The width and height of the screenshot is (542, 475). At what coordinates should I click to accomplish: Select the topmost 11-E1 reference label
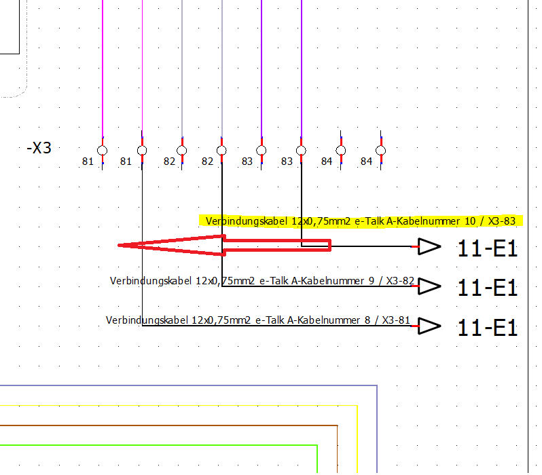(488, 249)
